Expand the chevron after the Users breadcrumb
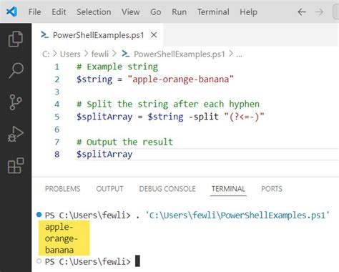This screenshot has height=272, width=339. 86,54
